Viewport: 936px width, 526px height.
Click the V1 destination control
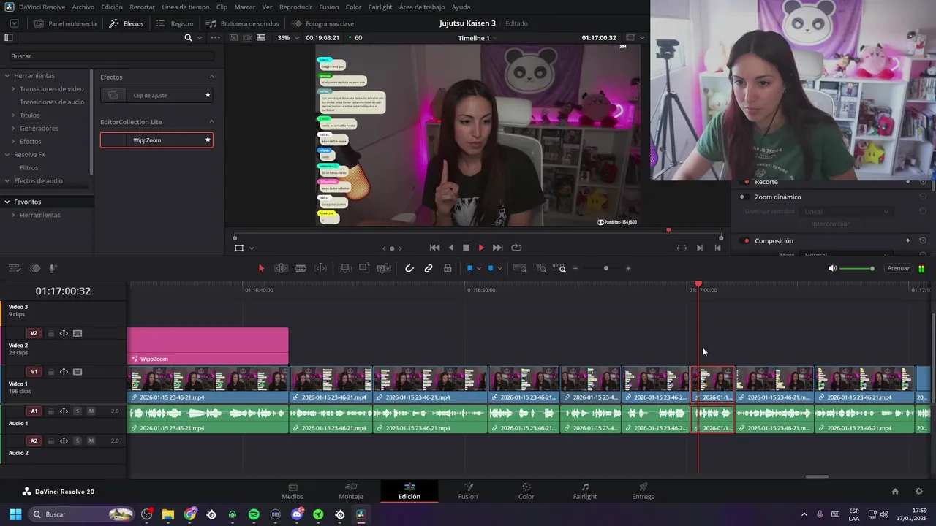34,372
